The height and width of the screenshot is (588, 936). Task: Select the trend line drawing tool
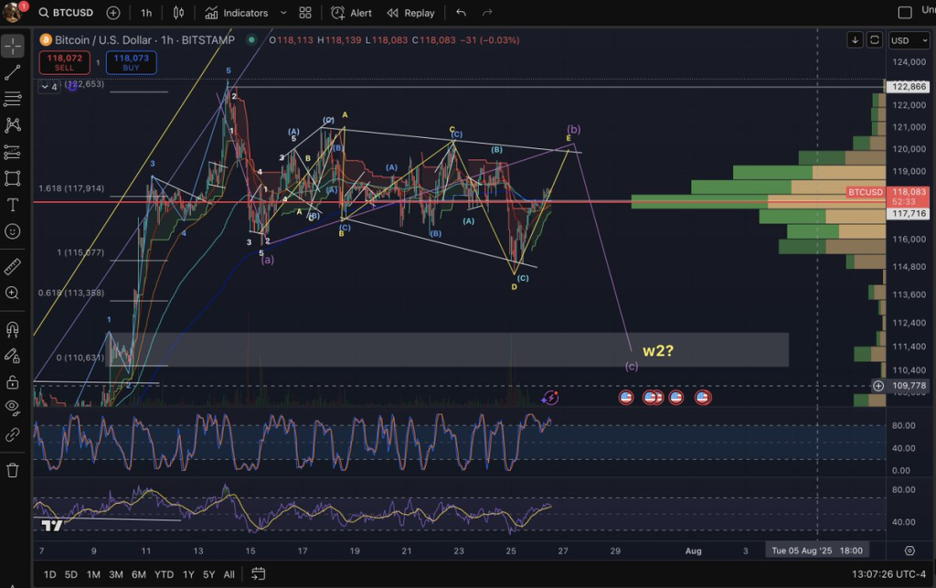coord(13,73)
